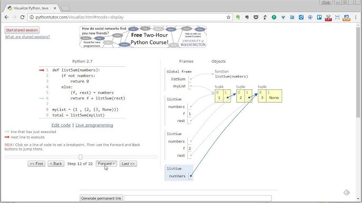Viewport: 362px width, 203px height.
Task: Click the green circle P extension icon
Action: pos(274,17)
